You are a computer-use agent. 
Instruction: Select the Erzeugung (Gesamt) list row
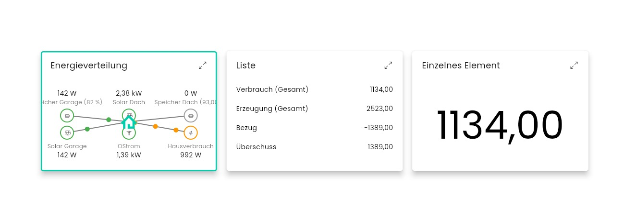tap(315, 109)
